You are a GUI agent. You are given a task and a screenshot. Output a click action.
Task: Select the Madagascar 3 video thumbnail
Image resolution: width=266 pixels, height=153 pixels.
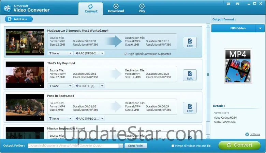(25, 42)
